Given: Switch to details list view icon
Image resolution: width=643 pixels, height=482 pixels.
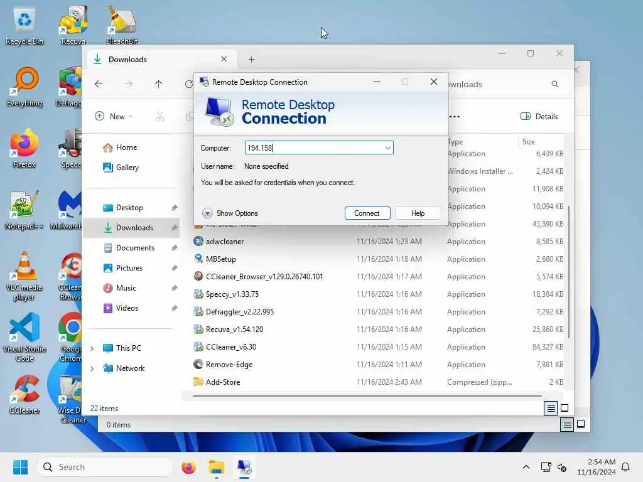Looking at the screenshot, I should tap(551, 408).
